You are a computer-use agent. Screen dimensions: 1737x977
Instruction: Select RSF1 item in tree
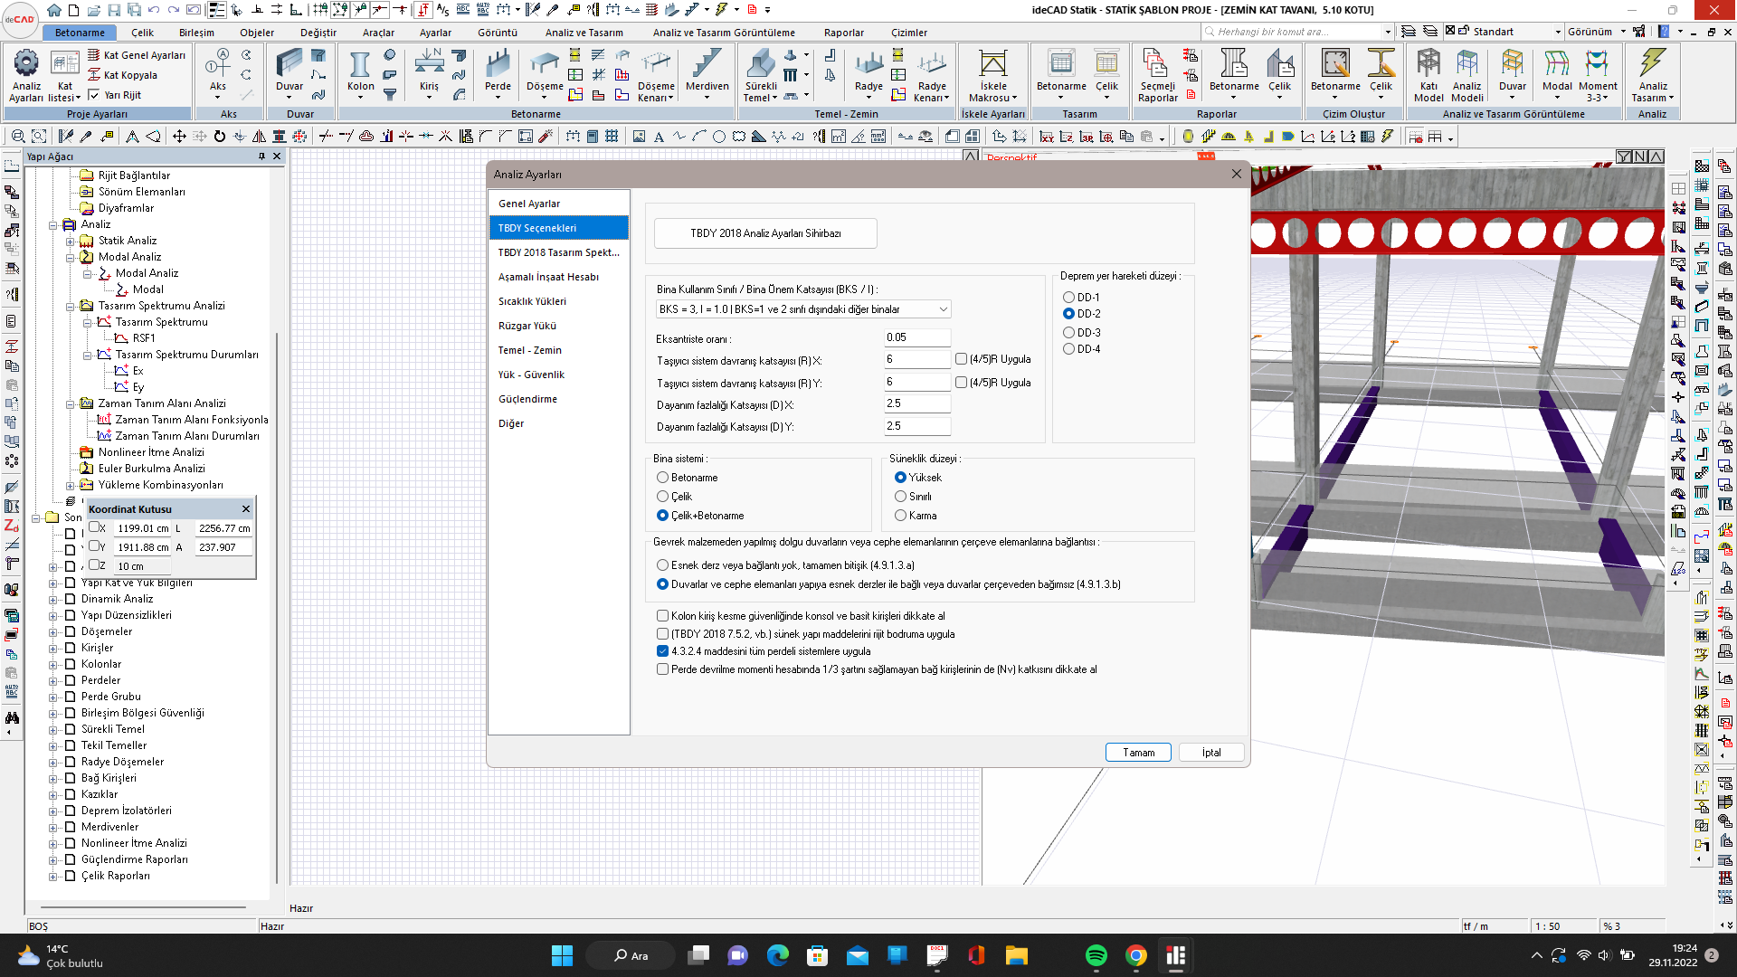[x=144, y=338]
